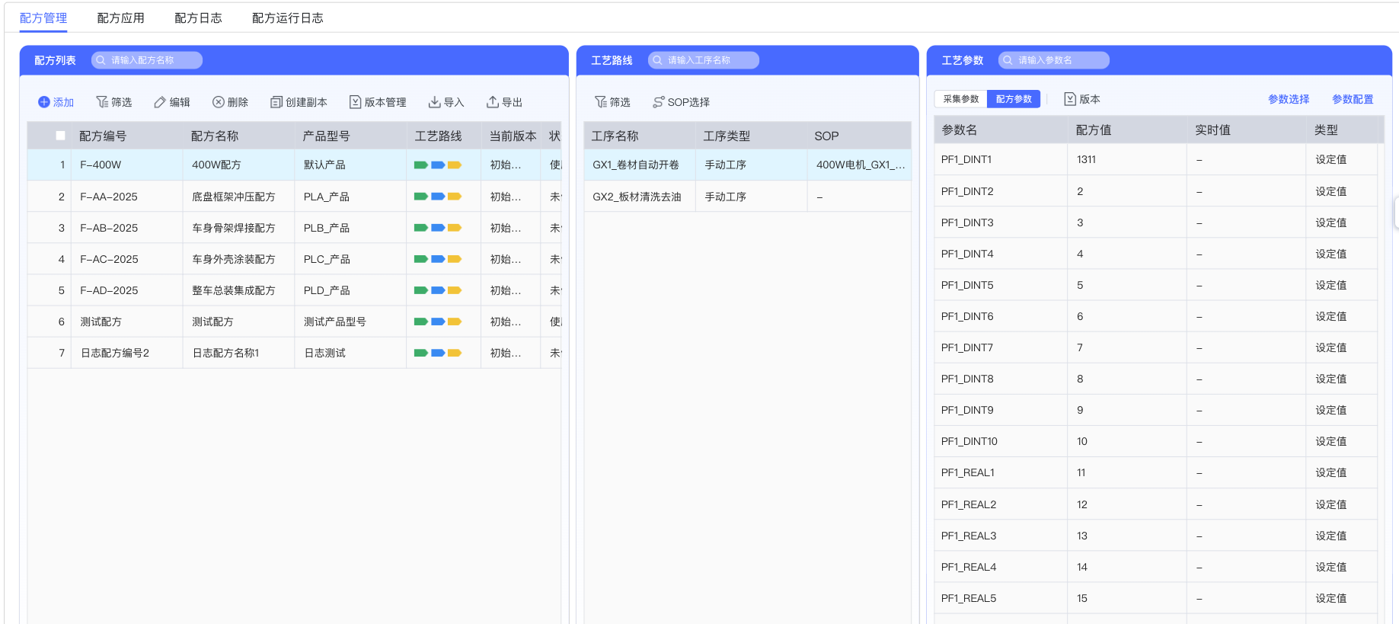Click 版本 icon in process parameters panel
Image resolution: width=1399 pixels, height=624 pixels.
(x=1070, y=99)
